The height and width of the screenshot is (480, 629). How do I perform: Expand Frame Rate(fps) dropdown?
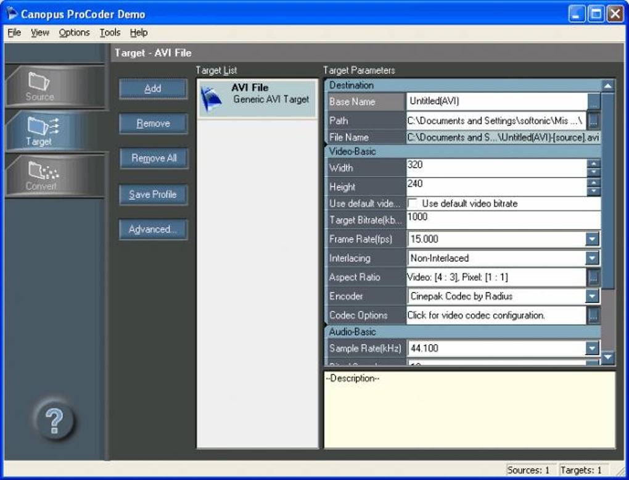(x=592, y=239)
